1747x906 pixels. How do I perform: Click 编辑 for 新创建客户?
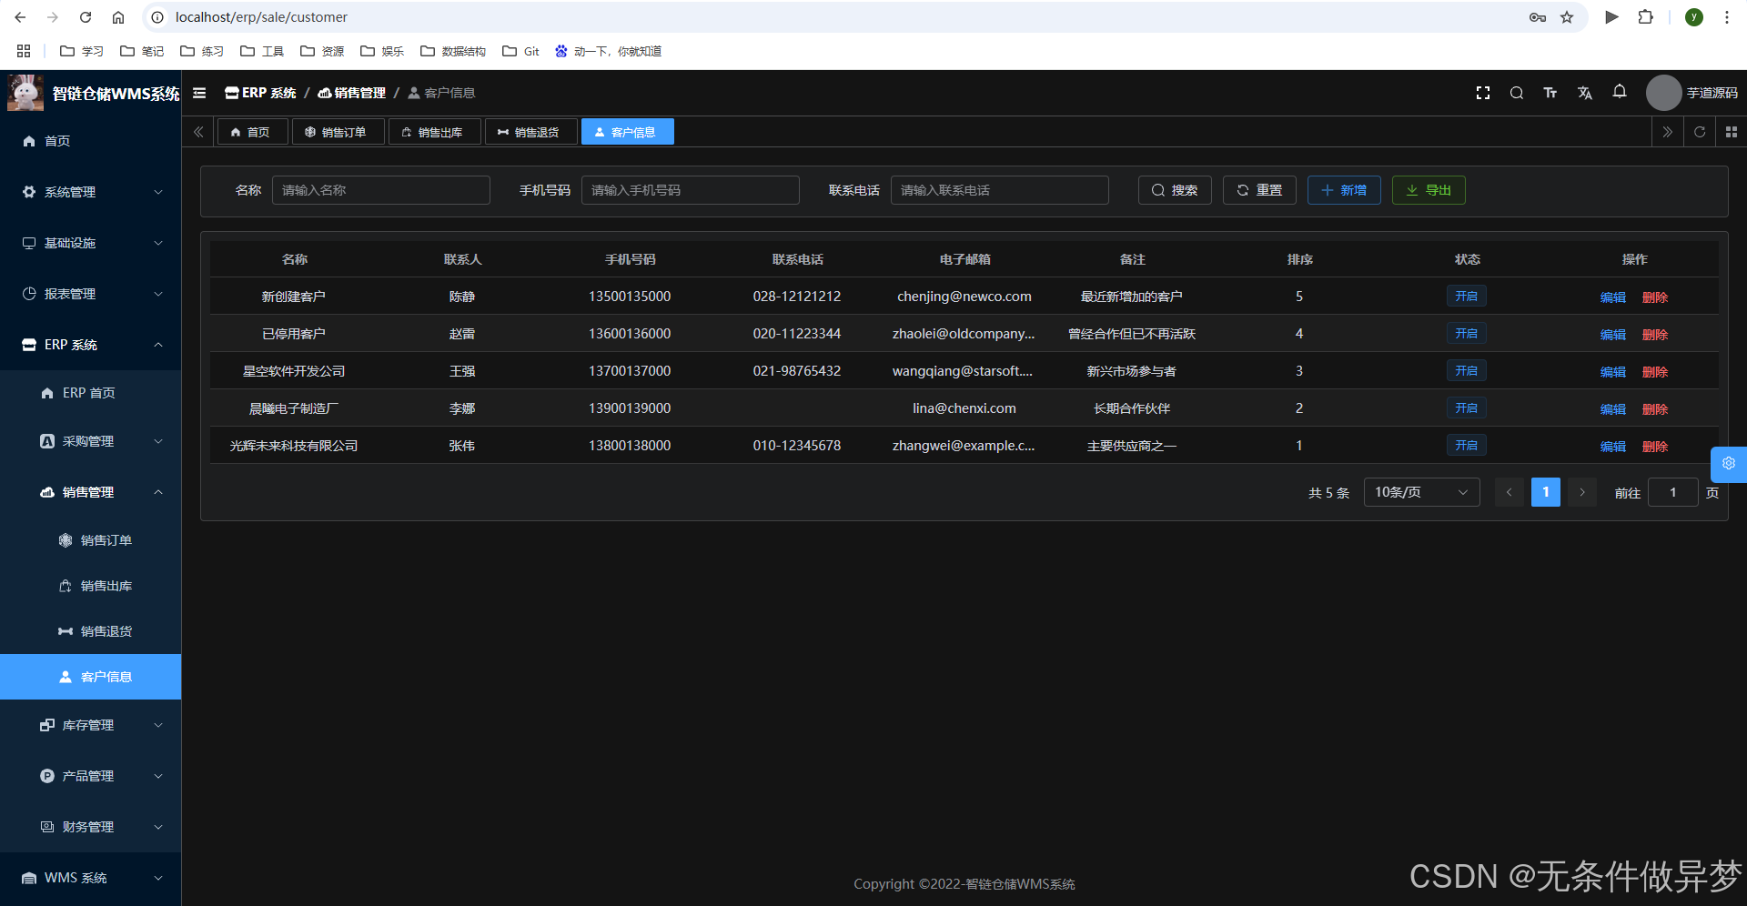pos(1612,297)
